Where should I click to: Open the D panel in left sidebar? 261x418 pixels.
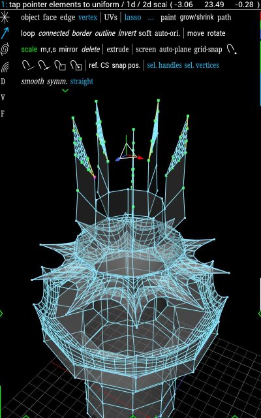[x=3, y=81]
